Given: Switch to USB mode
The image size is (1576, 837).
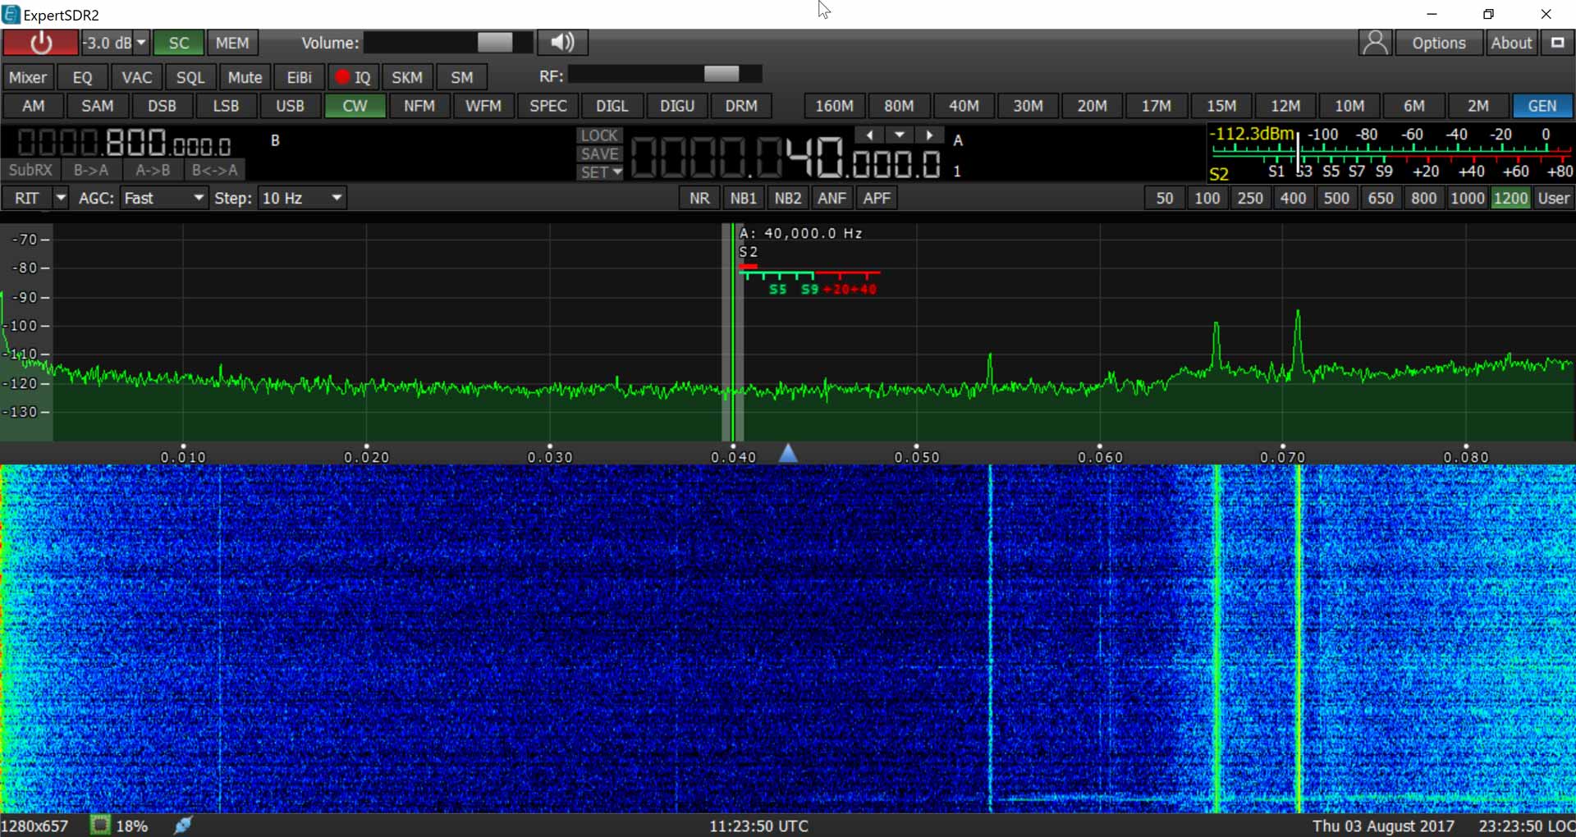Looking at the screenshot, I should tap(290, 106).
